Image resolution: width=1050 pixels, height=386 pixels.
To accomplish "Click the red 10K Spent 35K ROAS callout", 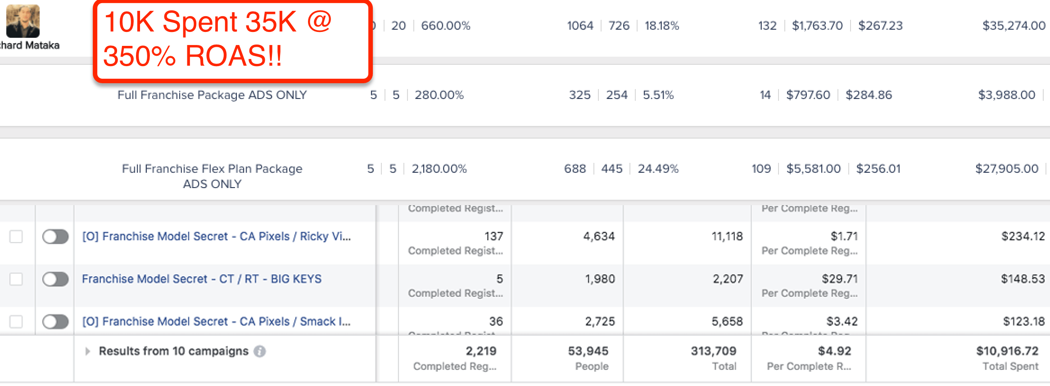I will tap(233, 40).
